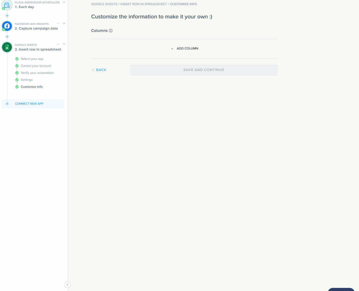Click the green checkmark beside Customize info
The height and width of the screenshot is (291, 359).
pyautogui.click(x=17, y=87)
